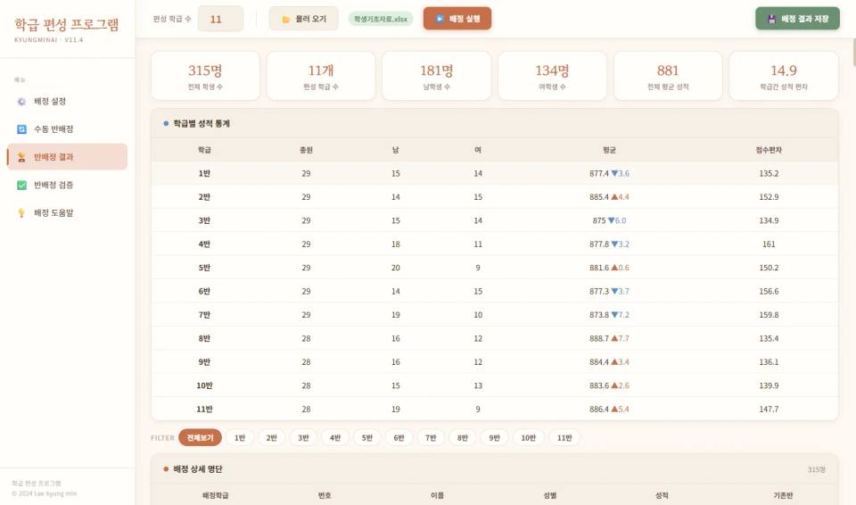
Task: Click the 4반 deviation value 161
Action: click(769, 244)
